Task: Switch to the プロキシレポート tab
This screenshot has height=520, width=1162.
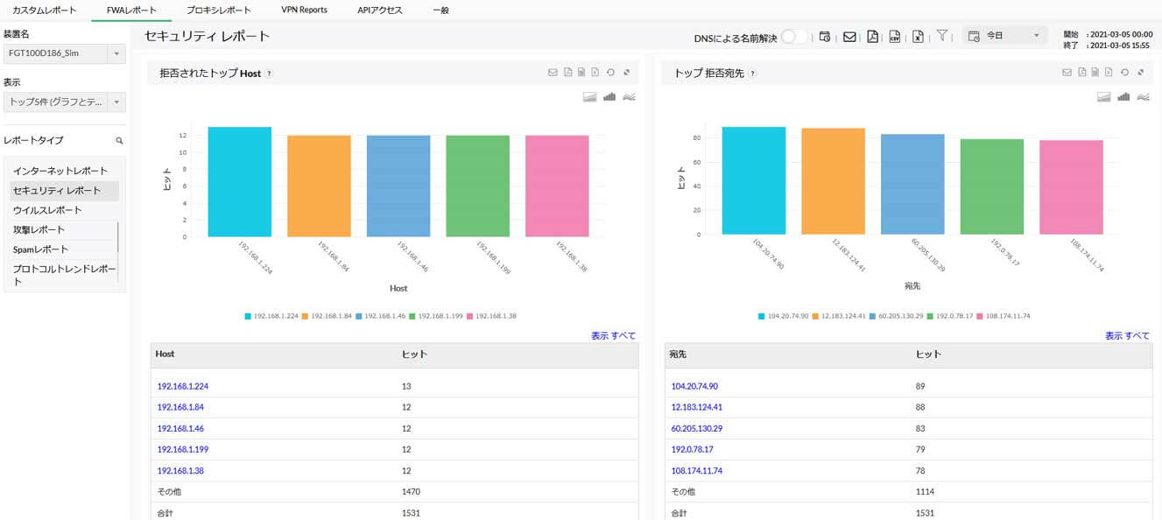Action: pos(219,11)
